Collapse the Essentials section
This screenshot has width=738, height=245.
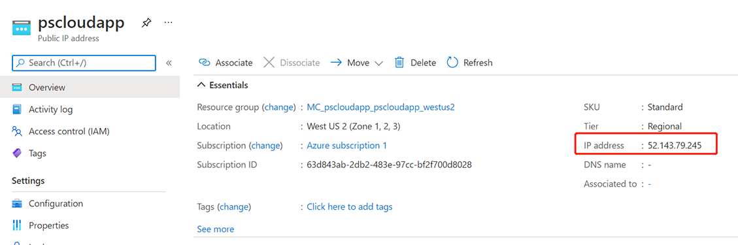(x=223, y=85)
